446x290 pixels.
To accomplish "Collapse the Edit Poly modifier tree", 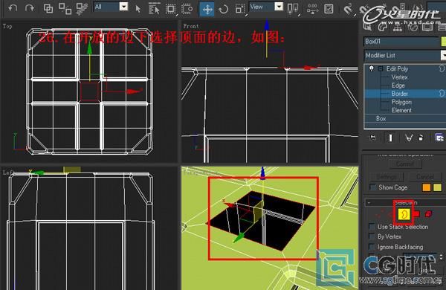I will click(381, 69).
